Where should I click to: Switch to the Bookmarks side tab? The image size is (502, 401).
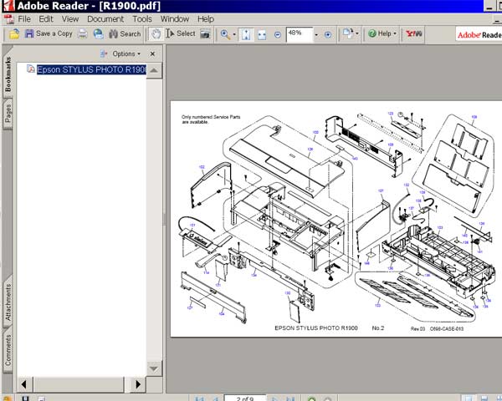(x=8, y=74)
